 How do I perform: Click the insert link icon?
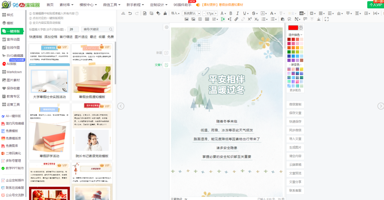pyautogui.click(x=236, y=19)
